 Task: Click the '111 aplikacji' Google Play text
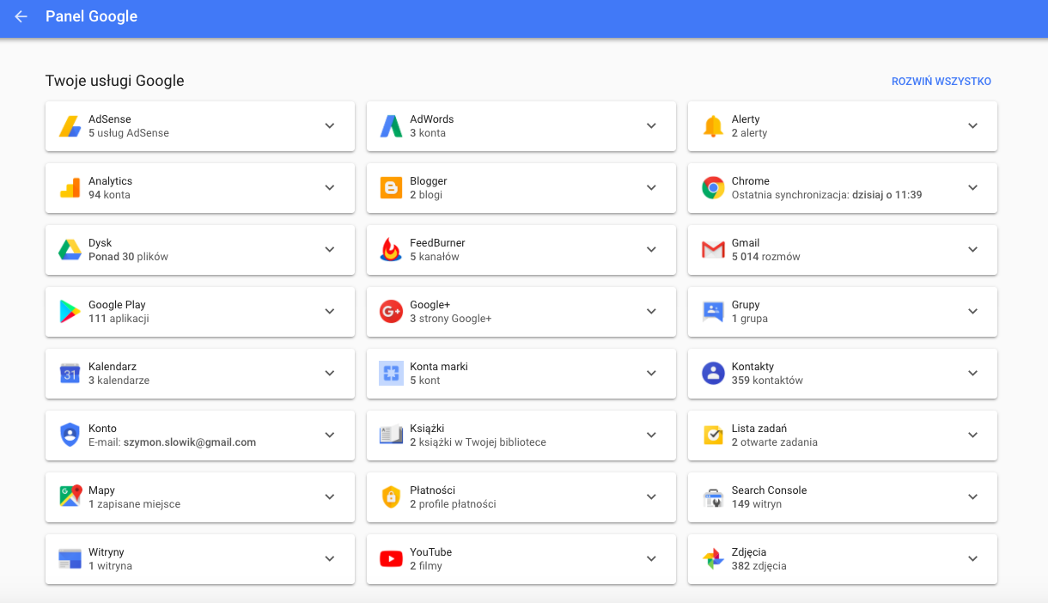click(119, 319)
